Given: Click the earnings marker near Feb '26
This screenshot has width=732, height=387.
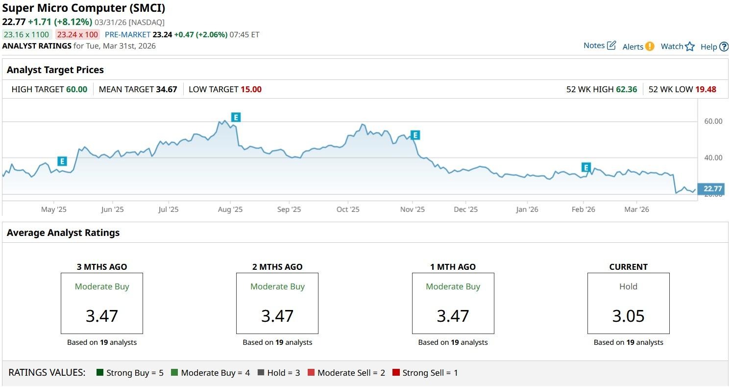Looking at the screenshot, I should click(586, 168).
